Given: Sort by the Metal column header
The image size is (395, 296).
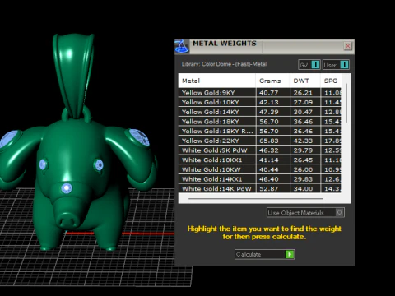Looking at the screenshot, I should point(216,81).
